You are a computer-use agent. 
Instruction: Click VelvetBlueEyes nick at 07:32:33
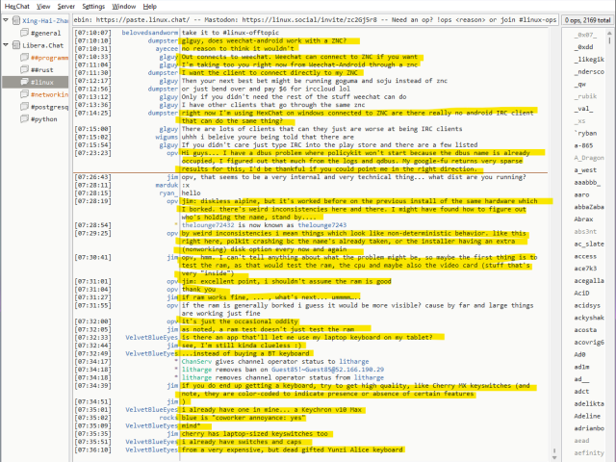pos(152,338)
